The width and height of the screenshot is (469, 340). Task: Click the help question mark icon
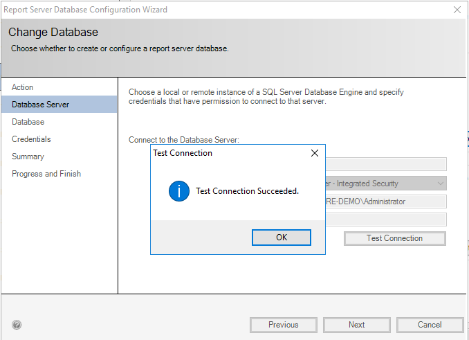coord(17,325)
